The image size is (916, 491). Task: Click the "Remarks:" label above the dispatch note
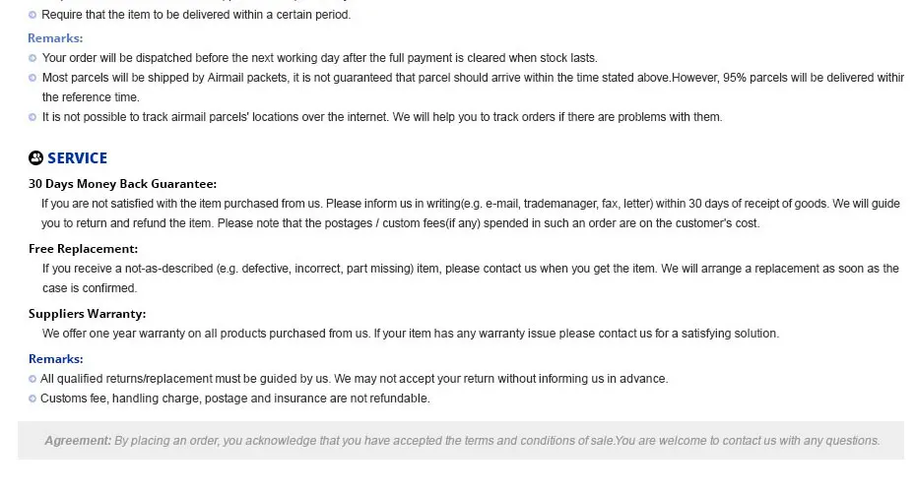click(x=55, y=38)
